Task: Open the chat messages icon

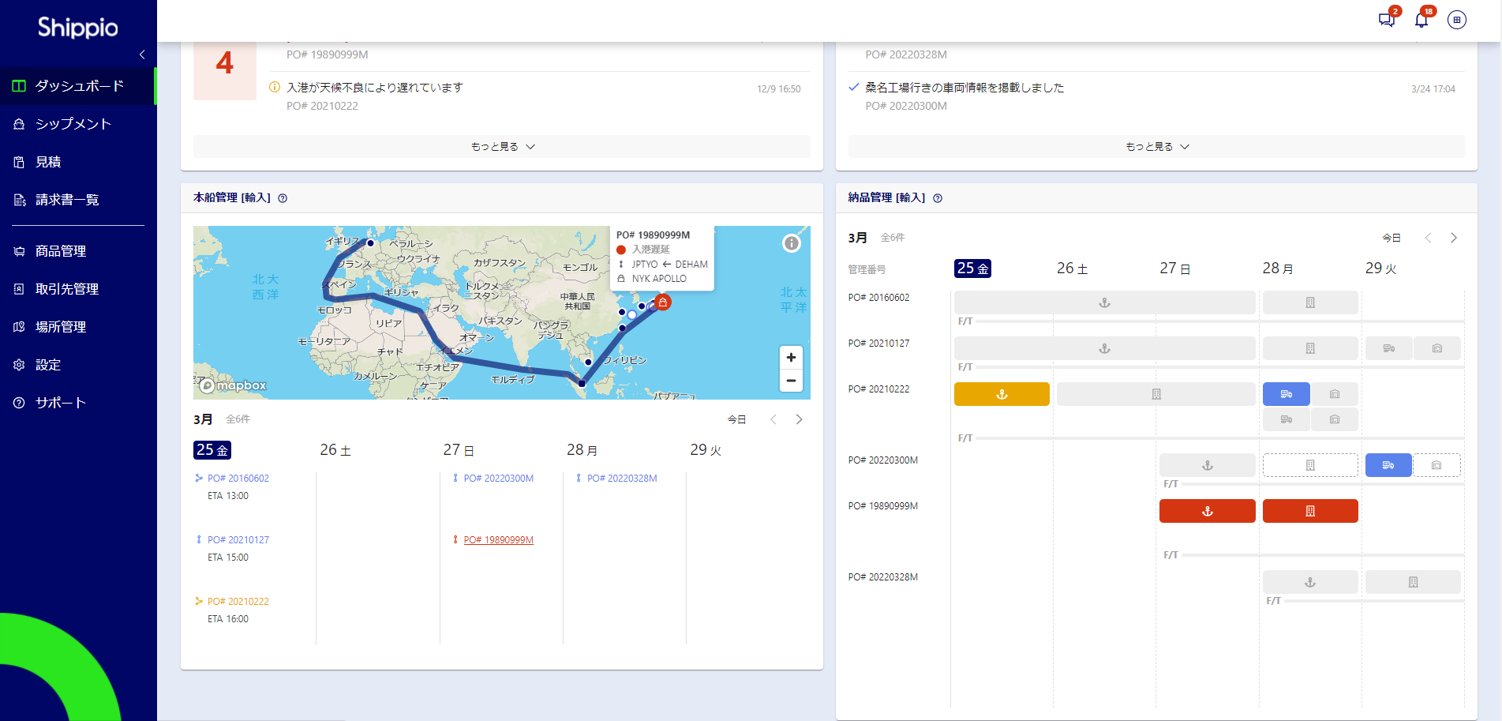Action: [x=1386, y=20]
